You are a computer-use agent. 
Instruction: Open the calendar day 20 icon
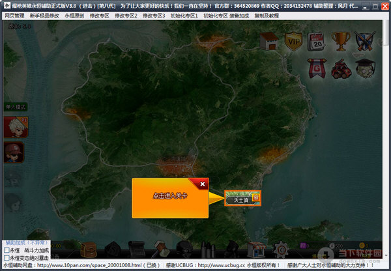pyautogui.click(x=316, y=42)
